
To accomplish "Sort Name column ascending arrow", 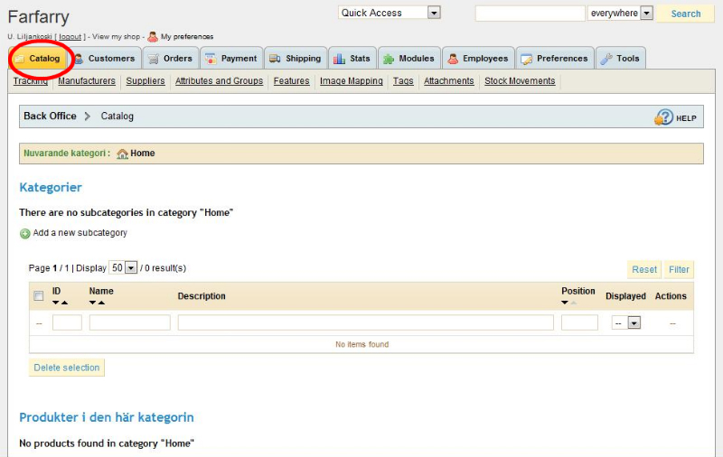I will click(x=101, y=303).
